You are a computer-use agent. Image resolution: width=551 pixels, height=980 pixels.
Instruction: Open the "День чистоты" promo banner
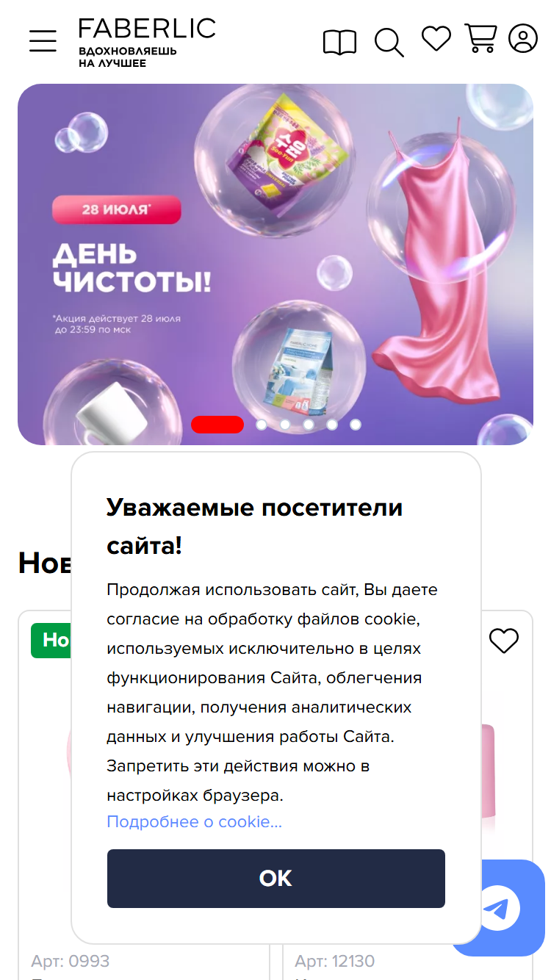point(275,264)
